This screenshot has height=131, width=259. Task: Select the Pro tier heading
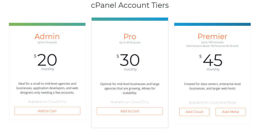pyautogui.click(x=130, y=36)
